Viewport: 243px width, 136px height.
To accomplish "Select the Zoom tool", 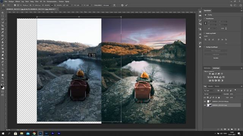I will click(x=3, y=78).
